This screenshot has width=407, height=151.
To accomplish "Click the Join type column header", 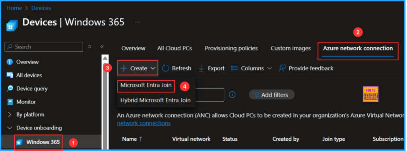I will pyautogui.click(x=333, y=139).
